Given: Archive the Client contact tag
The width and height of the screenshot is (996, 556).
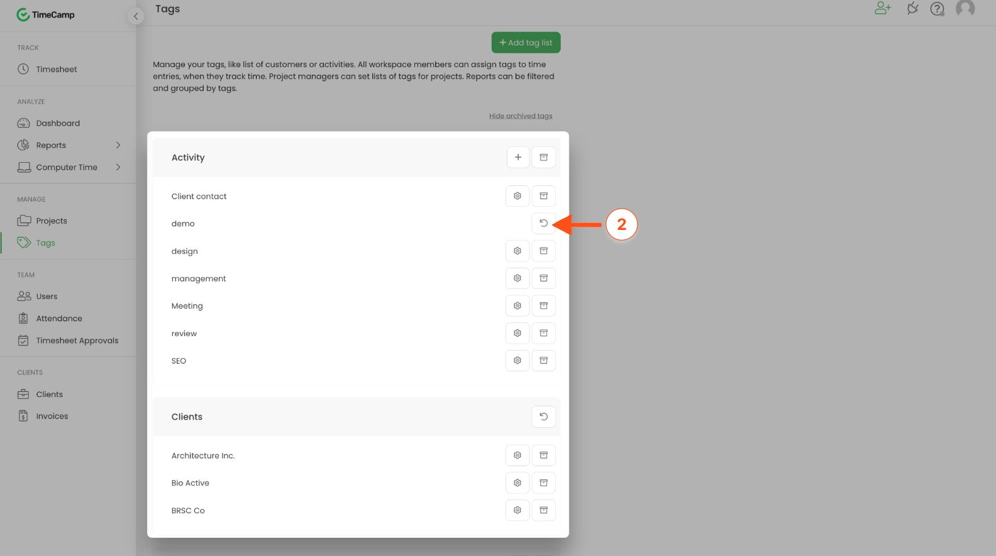Looking at the screenshot, I should pos(543,196).
